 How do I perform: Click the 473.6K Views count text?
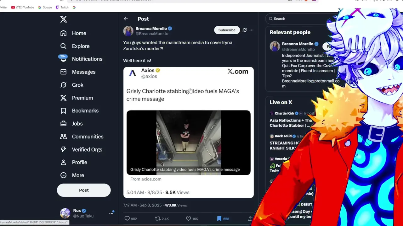click(x=176, y=205)
